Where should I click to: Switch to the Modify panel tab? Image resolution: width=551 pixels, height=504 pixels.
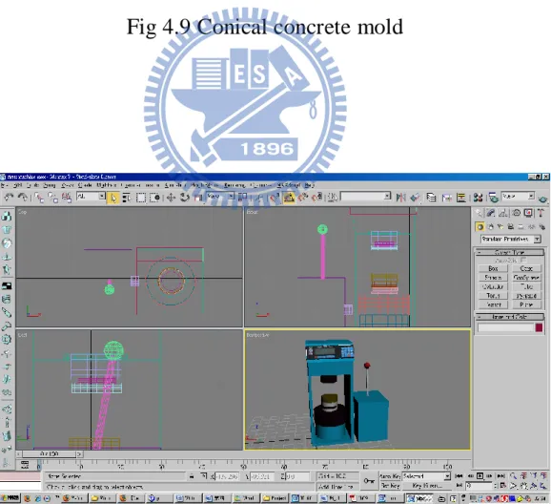(x=491, y=213)
